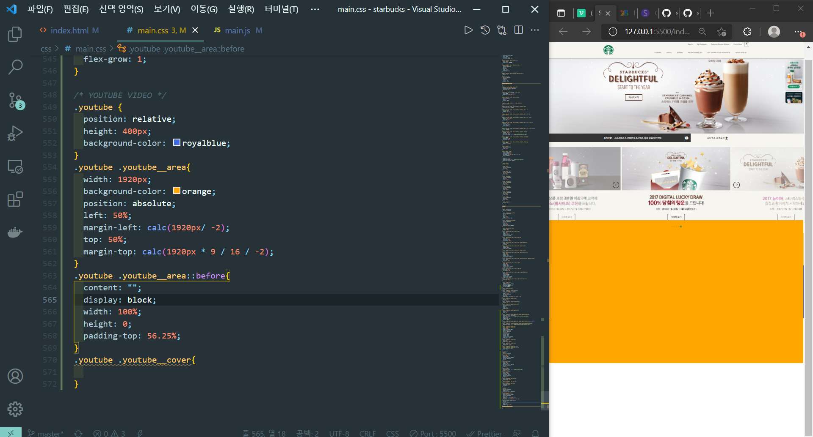Click the search icon on Starbucks page
Viewport: 813px width, 437px height.
coord(747,44)
